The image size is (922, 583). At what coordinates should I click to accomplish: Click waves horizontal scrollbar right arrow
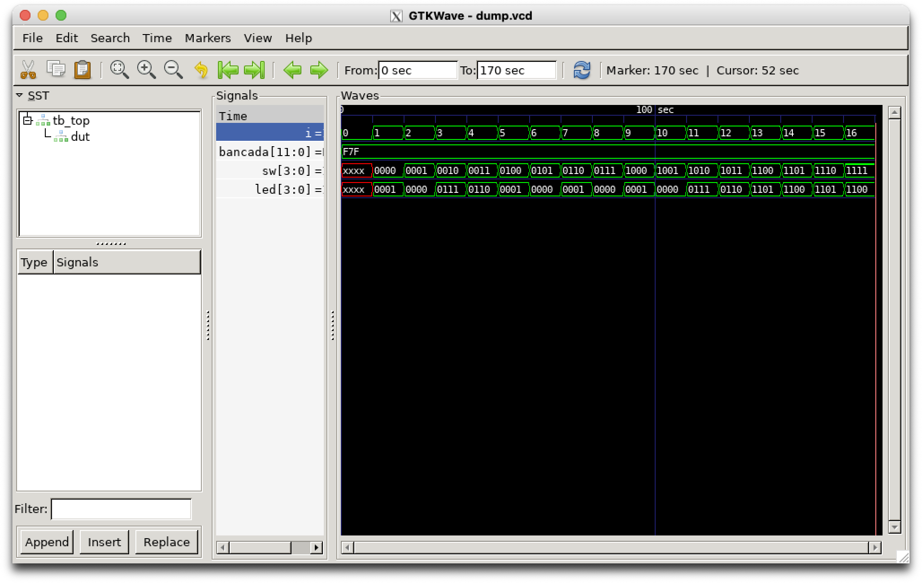click(x=875, y=548)
